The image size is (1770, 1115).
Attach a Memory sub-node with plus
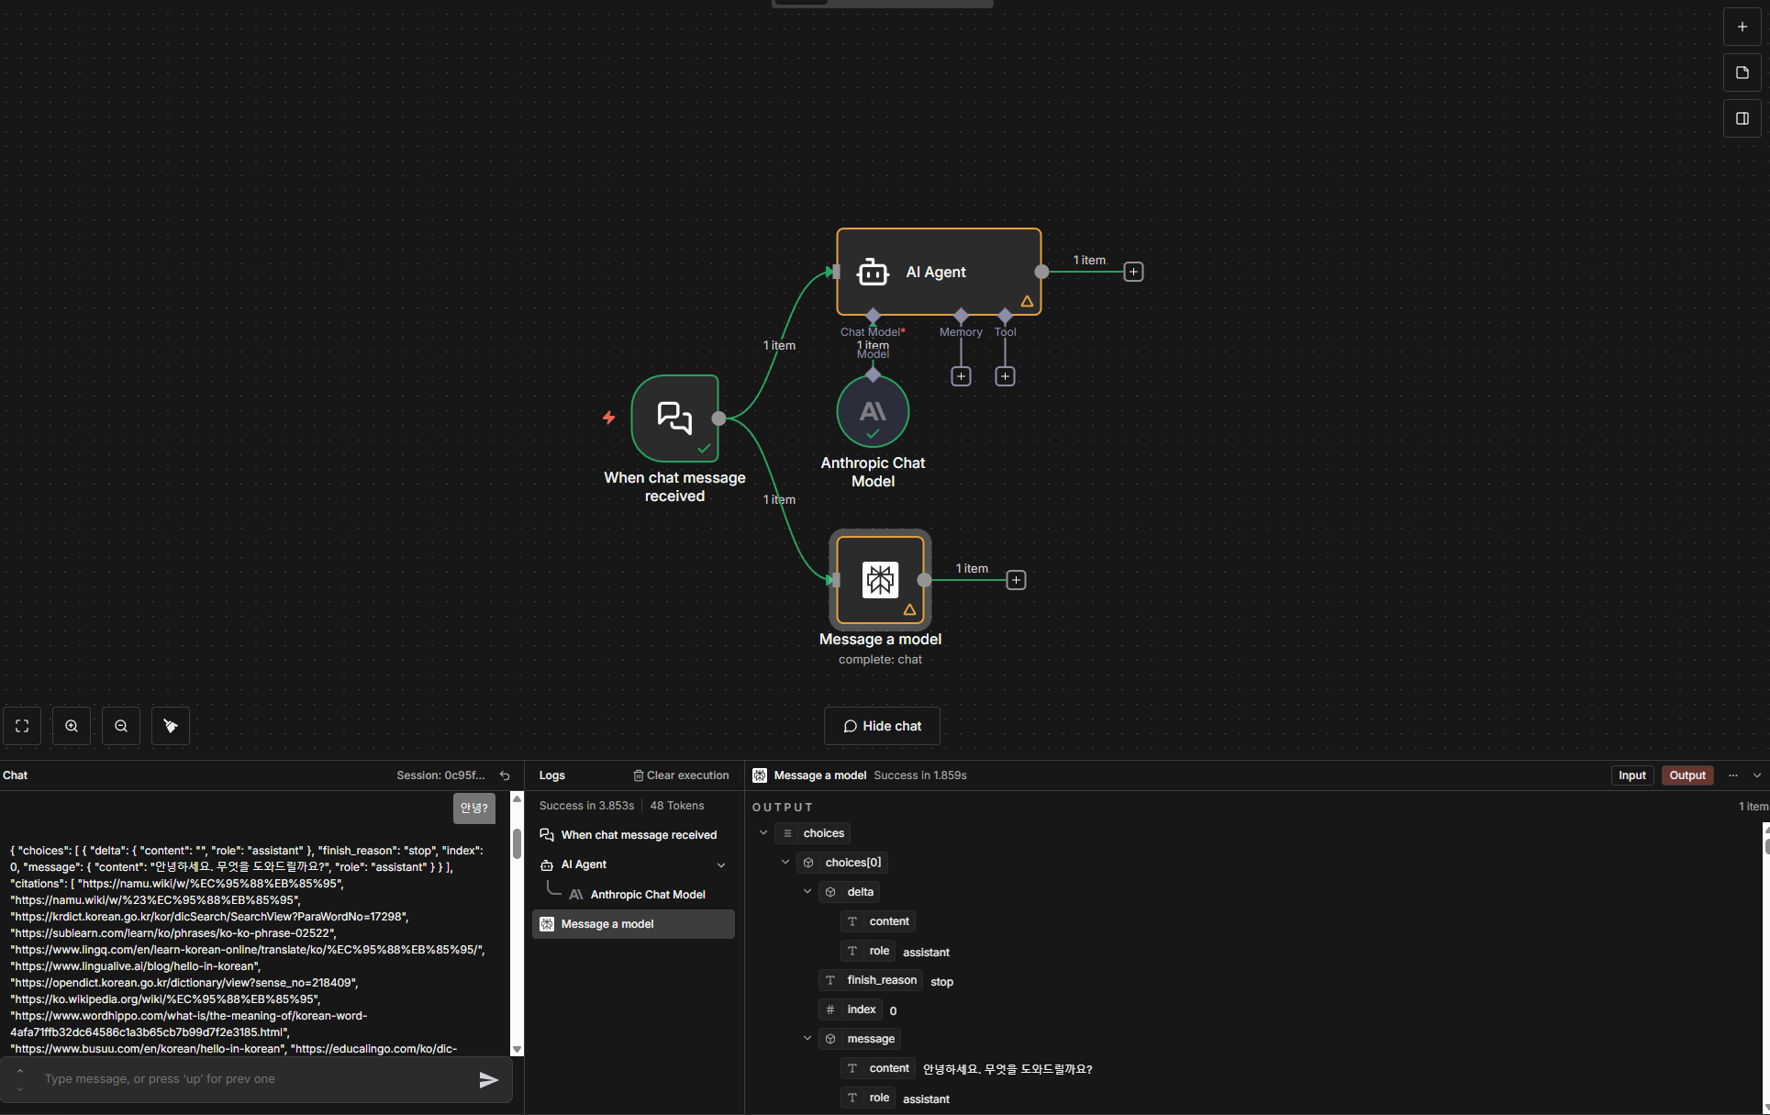pyautogui.click(x=961, y=376)
